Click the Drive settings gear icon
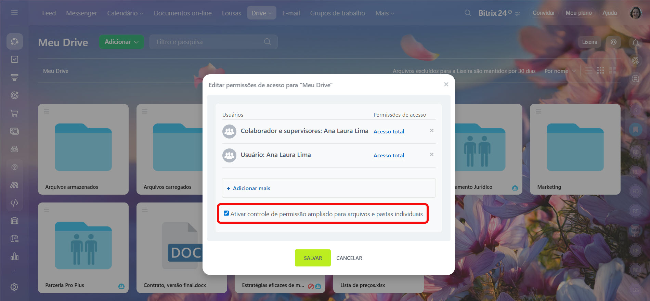 (x=613, y=42)
